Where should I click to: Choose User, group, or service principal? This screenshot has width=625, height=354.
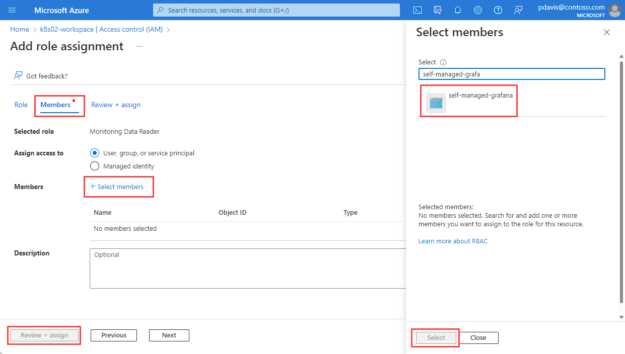[x=94, y=153]
